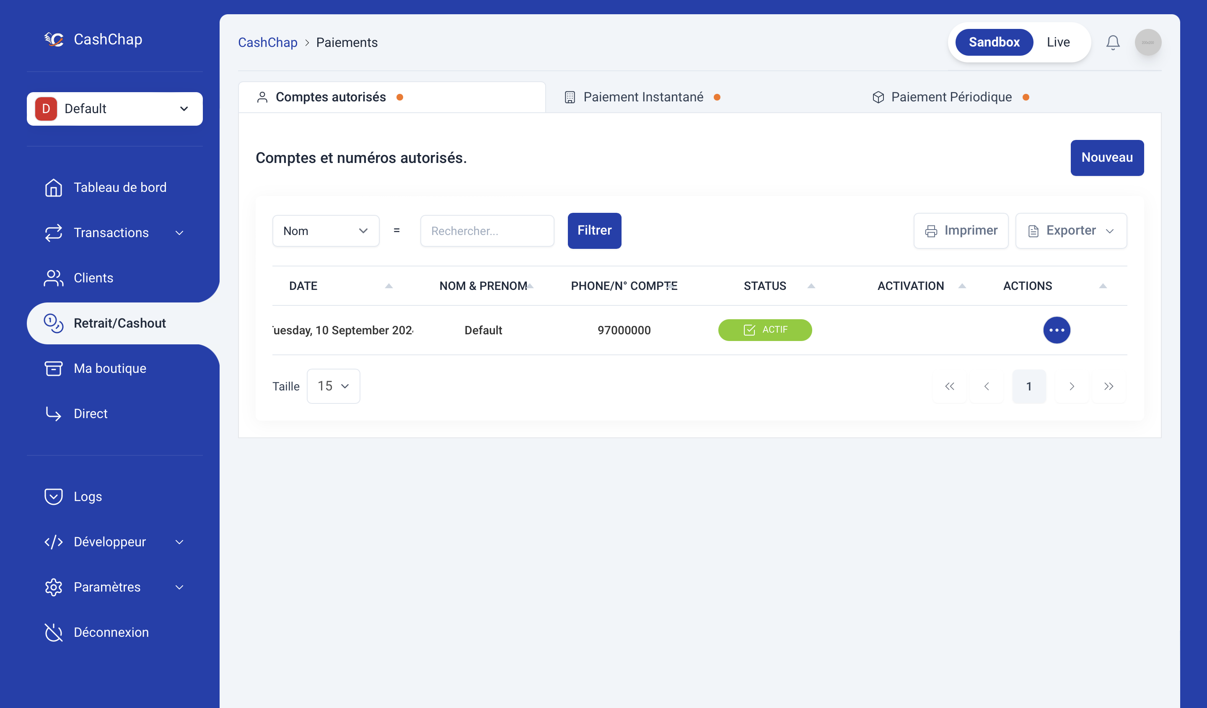Go to Direct in sidebar
This screenshot has width=1207, height=708.
[x=91, y=413]
